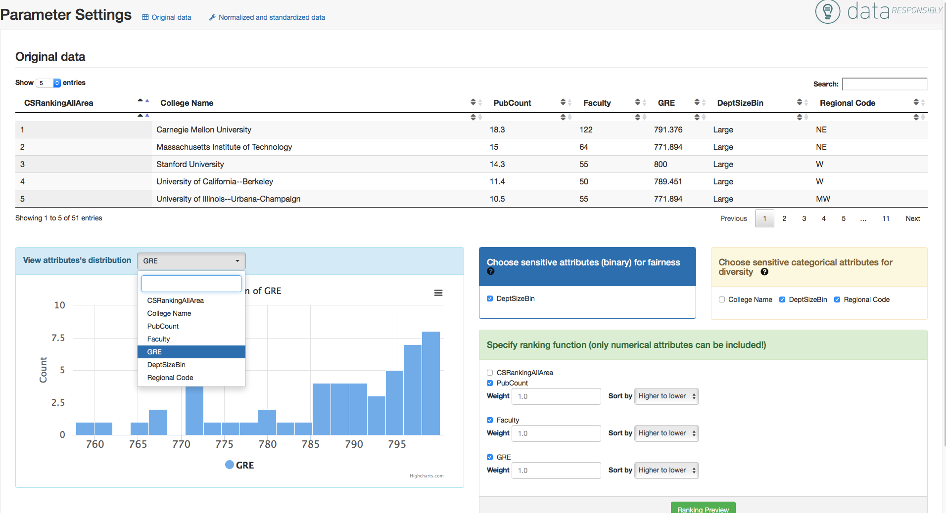Click sort arrows on Faculty column
Image resolution: width=946 pixels, height=513 pixels.
[x=641, y=102]
